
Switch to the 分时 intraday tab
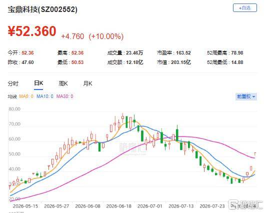tap(13, 83)
